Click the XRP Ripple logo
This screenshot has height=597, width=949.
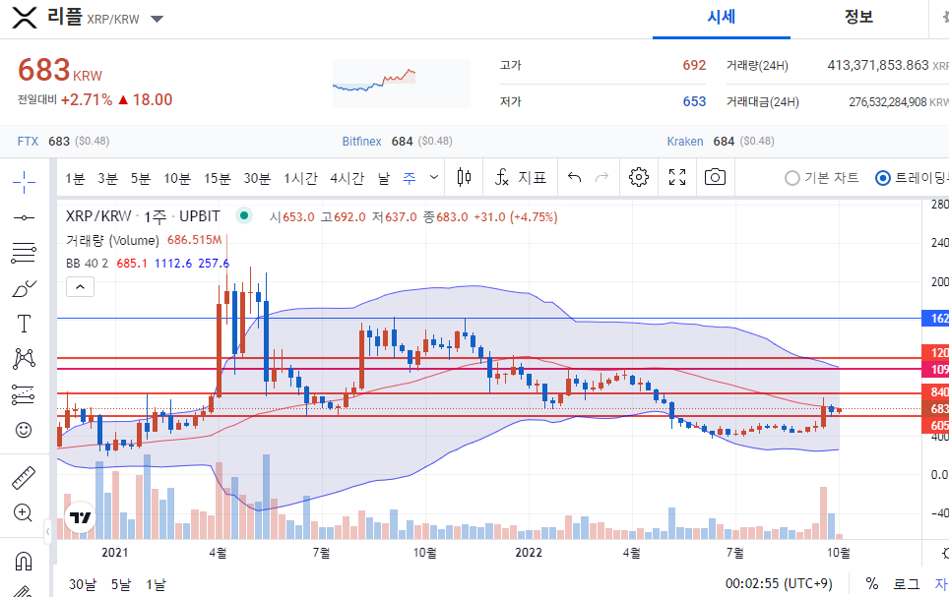coord(25,18)
